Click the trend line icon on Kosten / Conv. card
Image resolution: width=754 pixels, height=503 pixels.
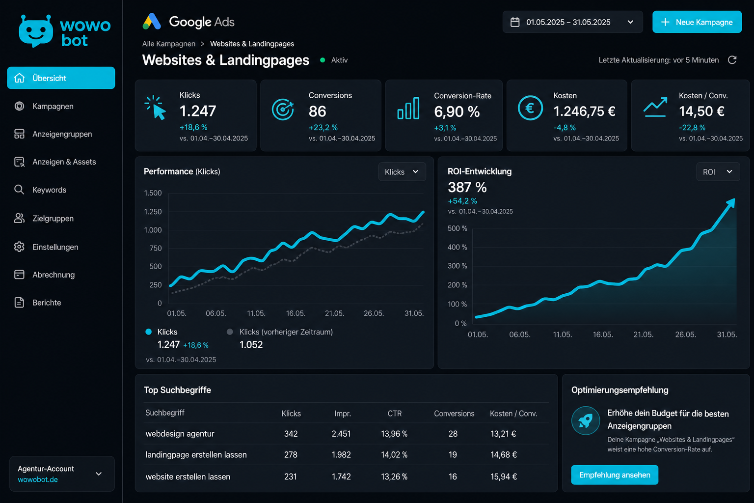[x=655, y=107]
